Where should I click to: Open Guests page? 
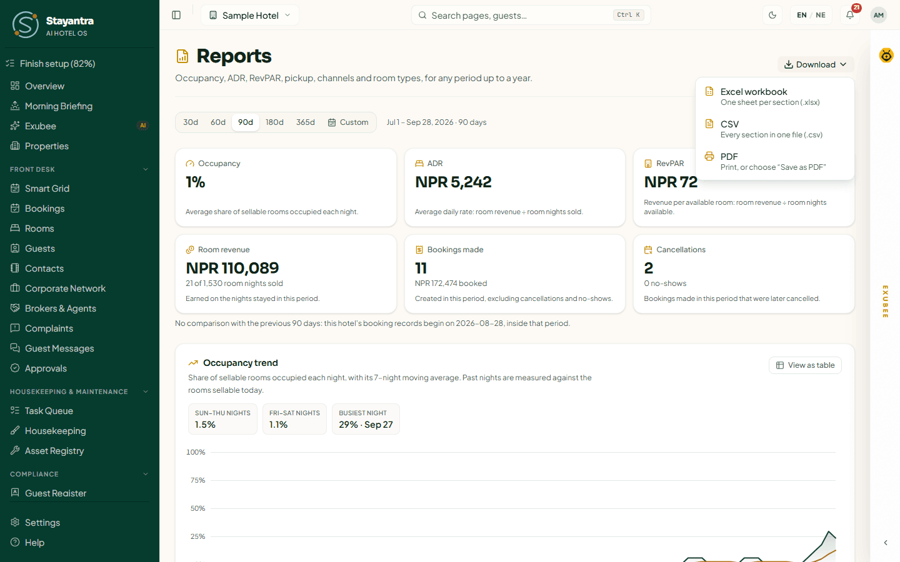pos(79,249)
